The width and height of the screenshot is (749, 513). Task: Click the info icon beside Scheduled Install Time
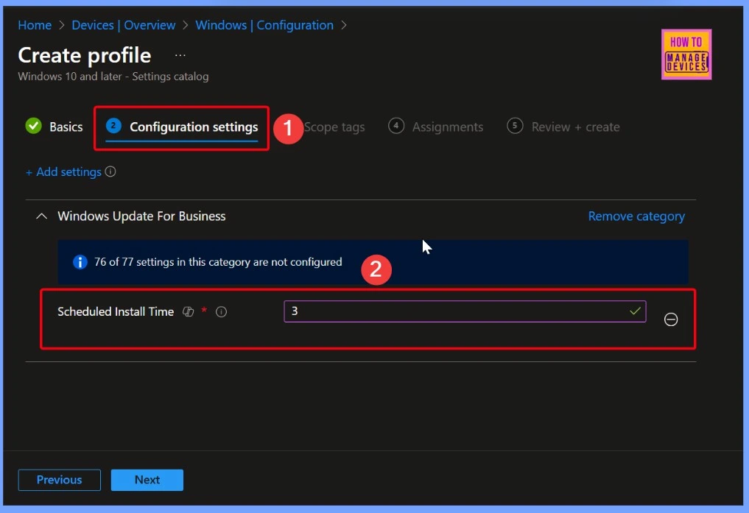click(221, 311)
